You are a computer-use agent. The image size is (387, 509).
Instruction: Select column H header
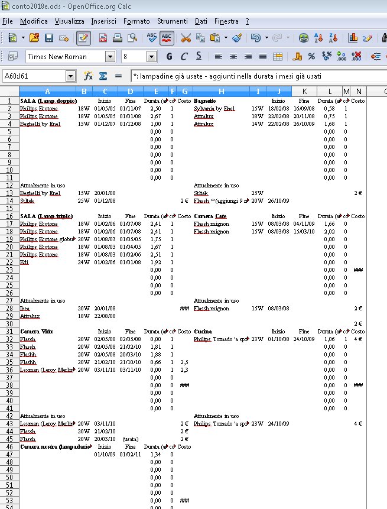pos(221,91)
